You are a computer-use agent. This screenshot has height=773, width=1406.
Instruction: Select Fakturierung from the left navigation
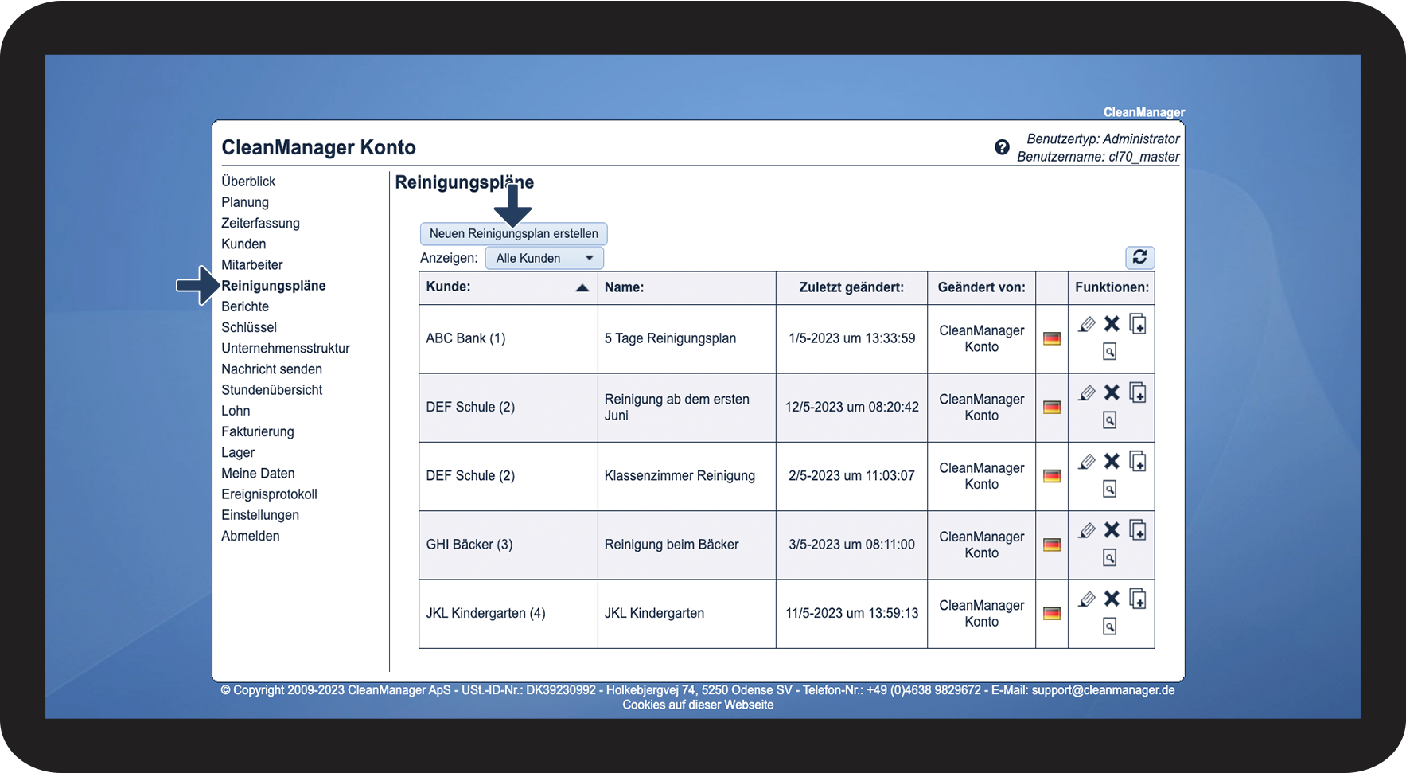257,431
